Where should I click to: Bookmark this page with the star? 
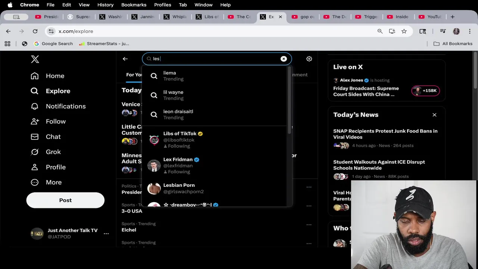(404, 31)
